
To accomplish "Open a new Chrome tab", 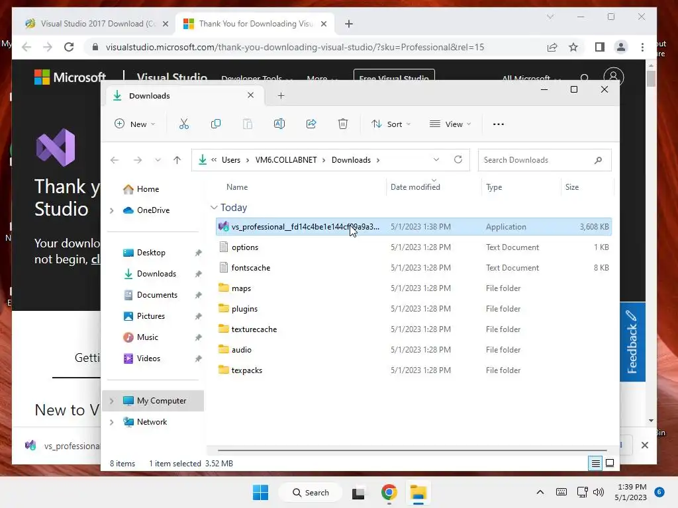I will [349, 24].
